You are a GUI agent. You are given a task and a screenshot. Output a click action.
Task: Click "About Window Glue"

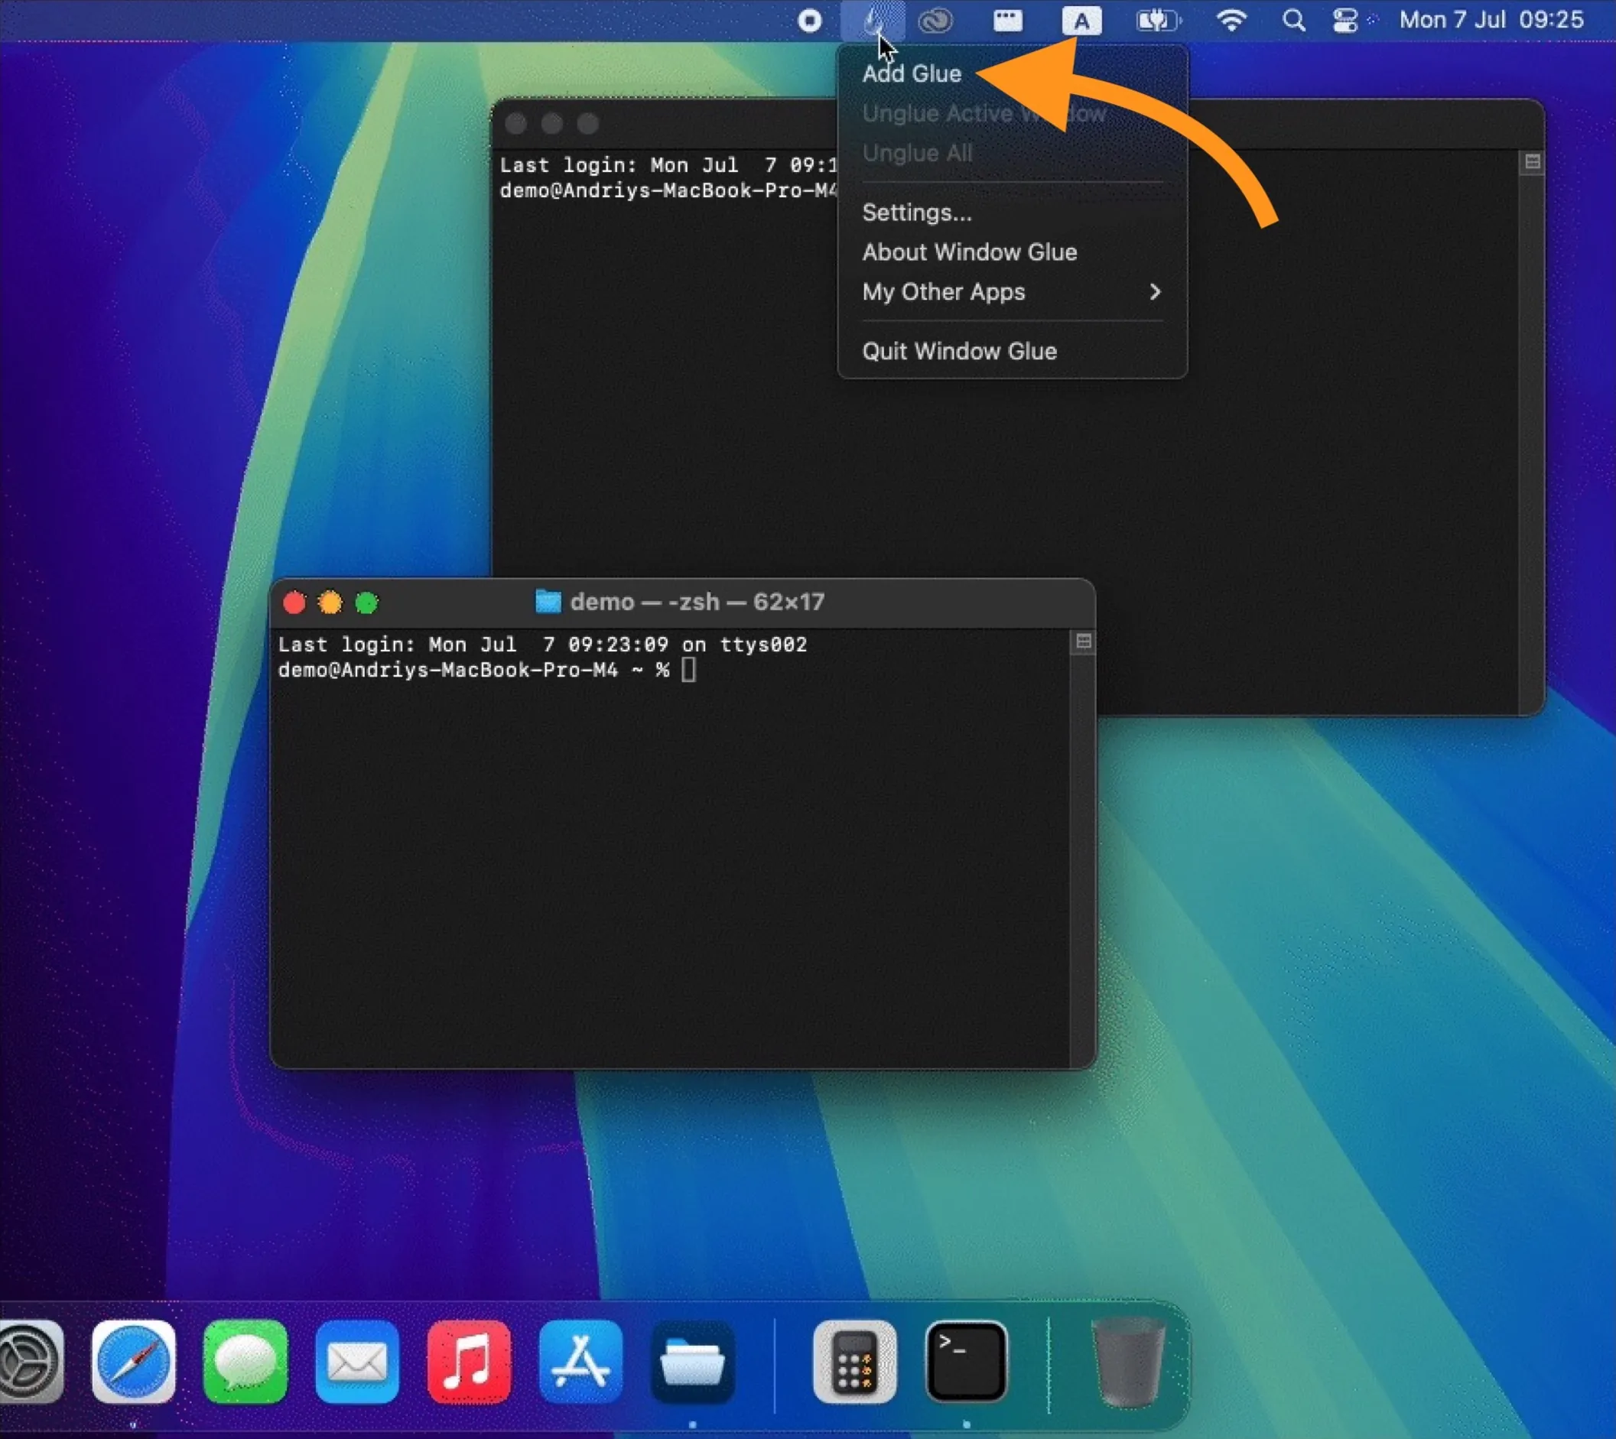[x=969, y=252]
